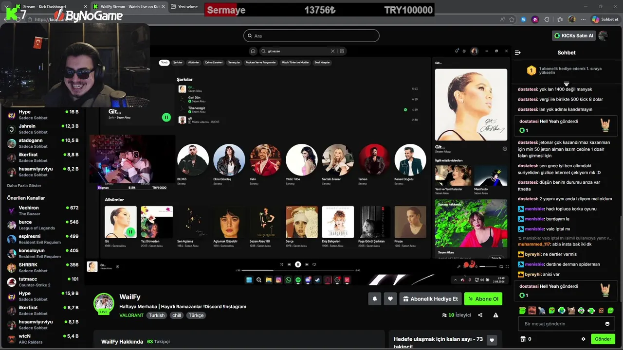Select the Sanatçılar filter chip
Screen dimensions: 623x350
[x=234, y=63]
